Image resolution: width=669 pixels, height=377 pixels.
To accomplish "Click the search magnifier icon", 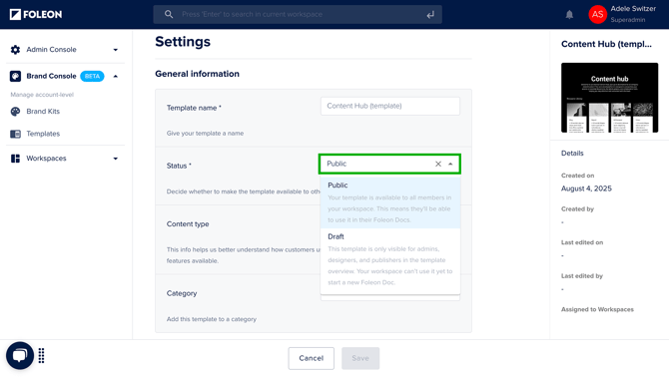I will coord(169,15).
